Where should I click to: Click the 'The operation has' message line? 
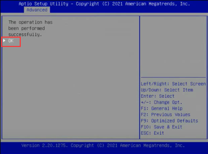pos(30,22)
